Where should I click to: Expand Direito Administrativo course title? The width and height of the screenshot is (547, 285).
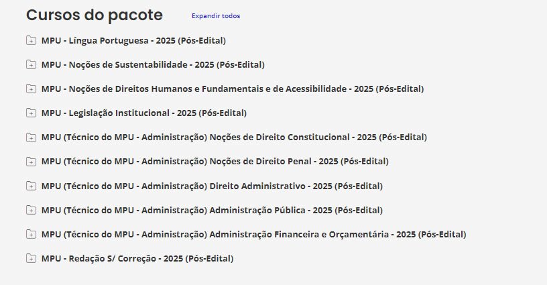[212, 185]
